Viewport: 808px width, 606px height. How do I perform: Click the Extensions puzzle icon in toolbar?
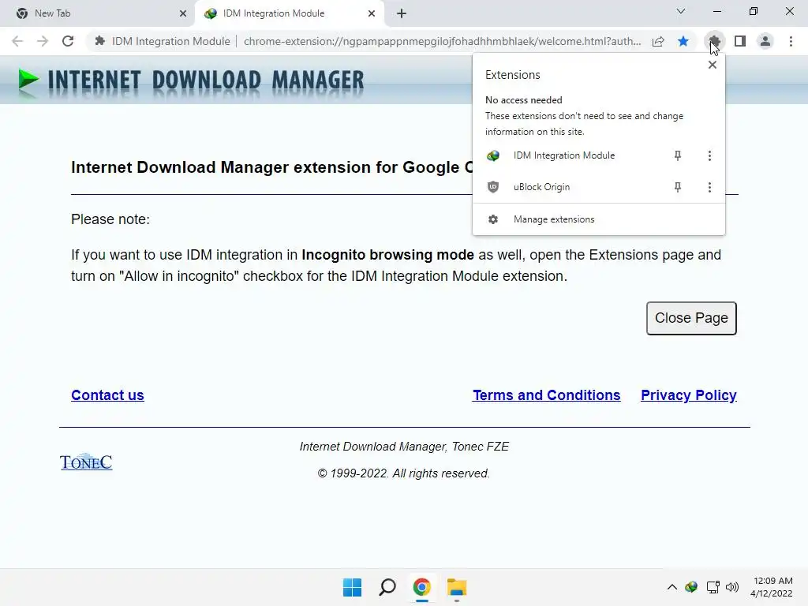pos(714,41)
